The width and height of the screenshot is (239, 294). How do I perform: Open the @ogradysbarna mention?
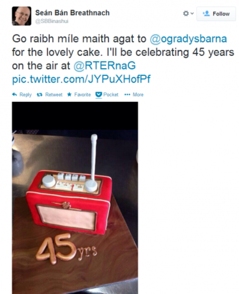pyautogui.click(x=188, y=39)
